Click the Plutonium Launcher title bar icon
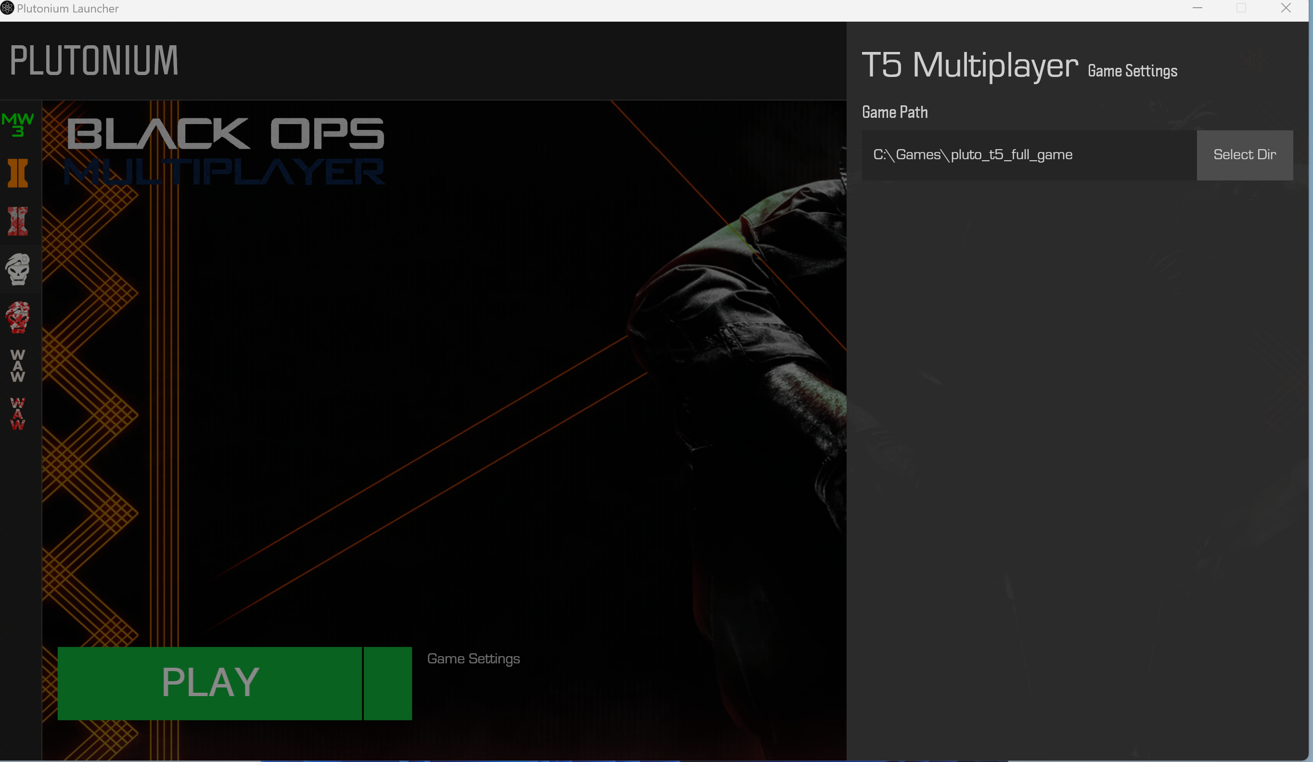The width and height of the screenshot is (1313, 762). point(7,8)
